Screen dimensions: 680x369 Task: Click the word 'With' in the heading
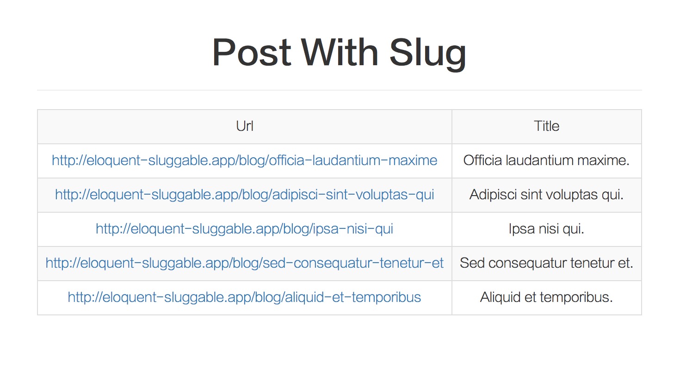[x=341, y=52]
